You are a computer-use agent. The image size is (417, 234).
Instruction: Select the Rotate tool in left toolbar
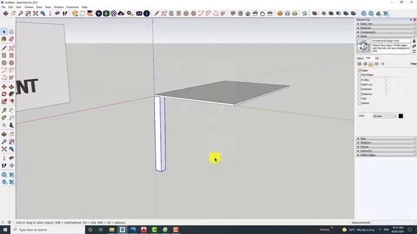point(4,94)
